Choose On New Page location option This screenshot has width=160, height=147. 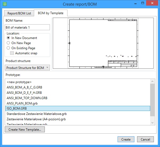click(8, 43)
